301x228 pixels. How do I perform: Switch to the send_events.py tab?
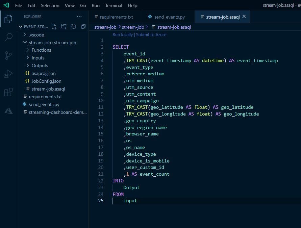point(168,17)
